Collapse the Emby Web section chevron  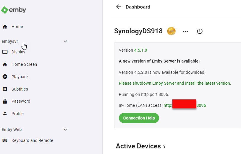[x=65, y=130]
